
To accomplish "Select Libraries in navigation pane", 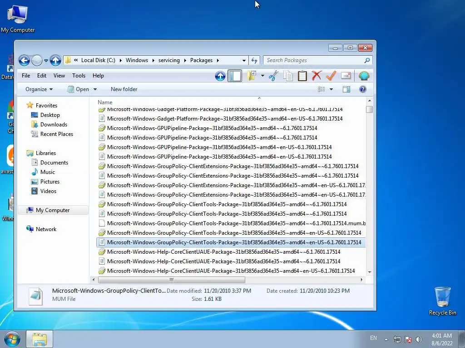I will click(46, 153).
